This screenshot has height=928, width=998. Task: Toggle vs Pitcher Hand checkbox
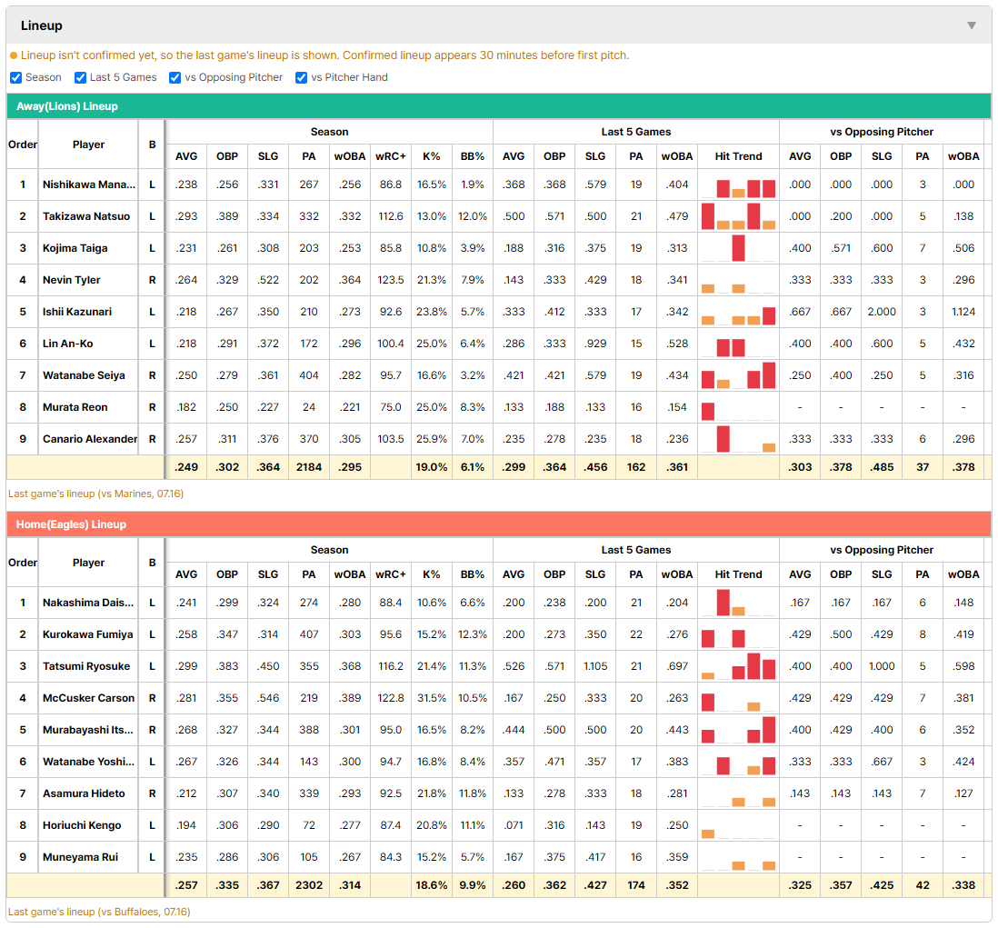coord(301,77)
